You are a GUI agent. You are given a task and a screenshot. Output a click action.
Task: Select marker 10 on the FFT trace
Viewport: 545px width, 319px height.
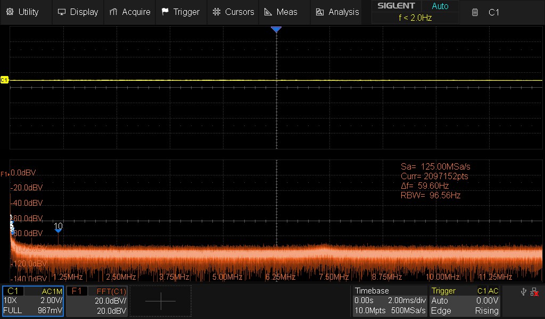[58, 228]
